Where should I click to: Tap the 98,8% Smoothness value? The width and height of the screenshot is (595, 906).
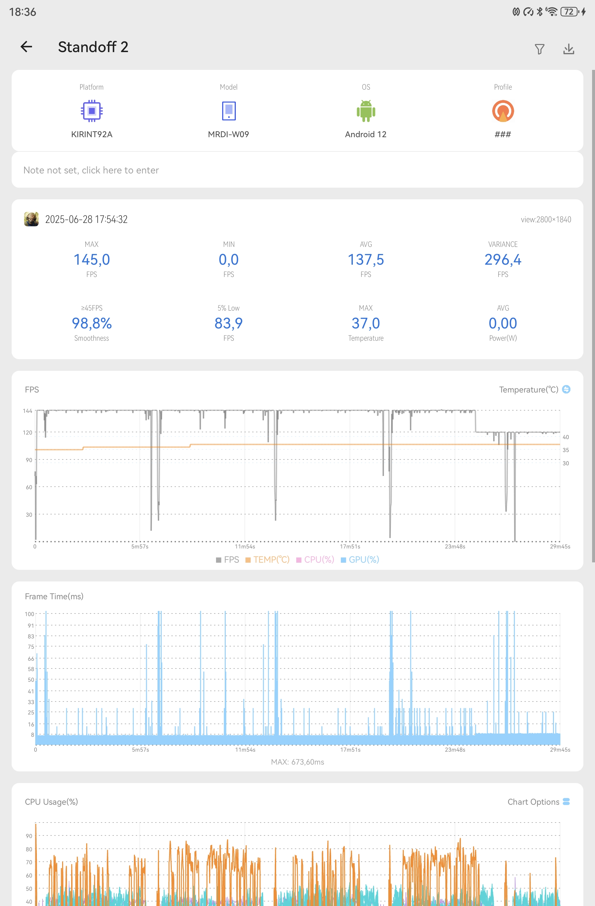click(x=92, y=323)
